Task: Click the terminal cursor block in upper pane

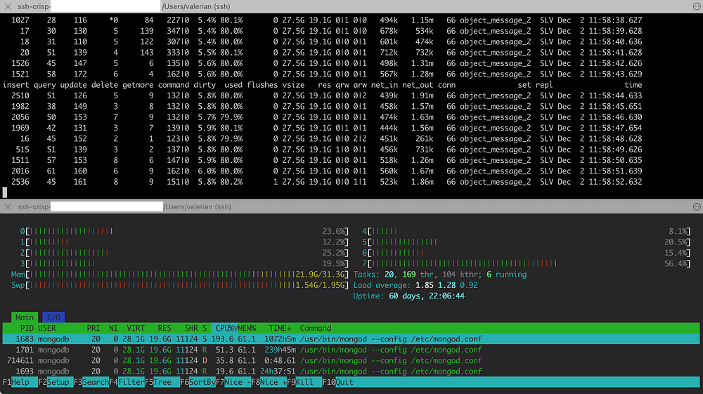Action: [x=5, y=192]
